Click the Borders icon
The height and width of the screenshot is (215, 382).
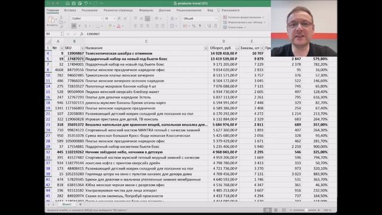[x=98, y=26]
